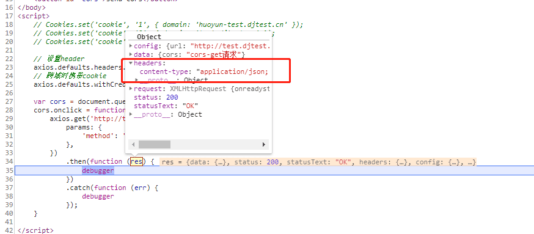Click the debugger statement on line 38
Image resolution: width=534 pixels, height=234 pixels.
(98, 196)
